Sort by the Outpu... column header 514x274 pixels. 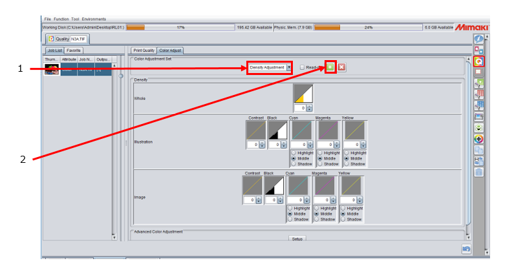[103, 59]
